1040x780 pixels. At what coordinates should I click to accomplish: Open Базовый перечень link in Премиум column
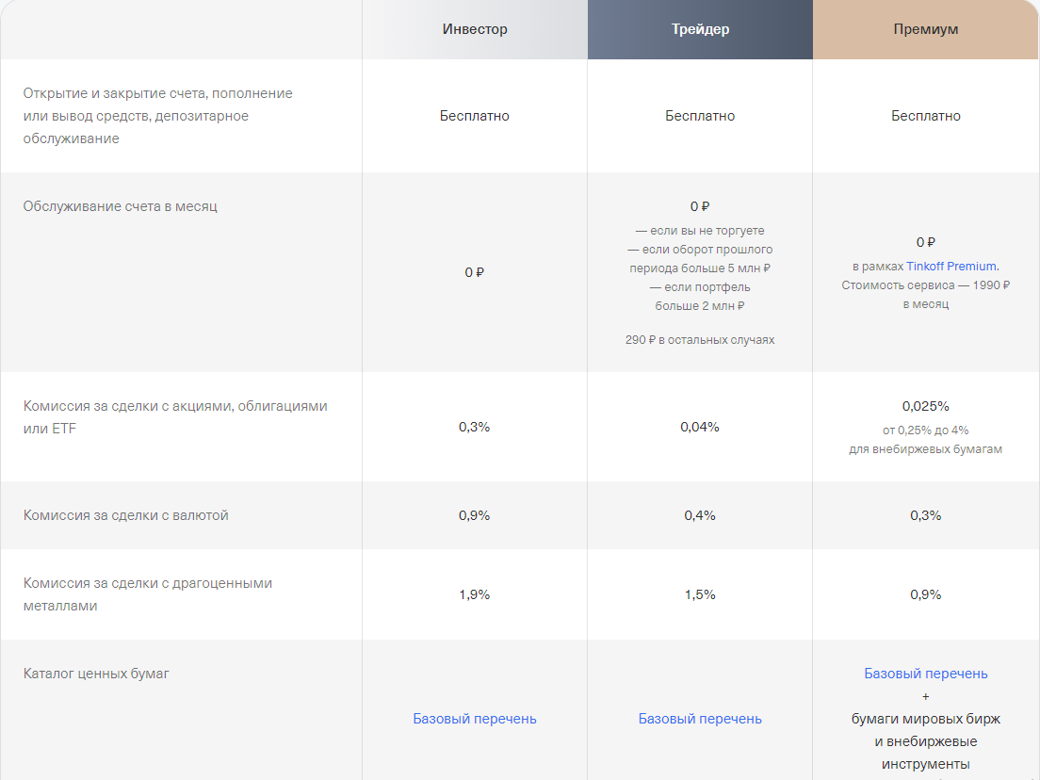tap(926, 674)
